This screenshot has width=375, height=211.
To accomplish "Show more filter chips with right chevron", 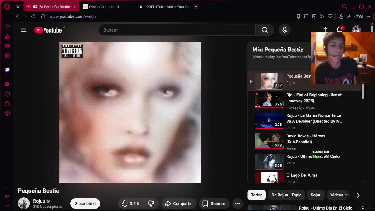I will 358,195.
